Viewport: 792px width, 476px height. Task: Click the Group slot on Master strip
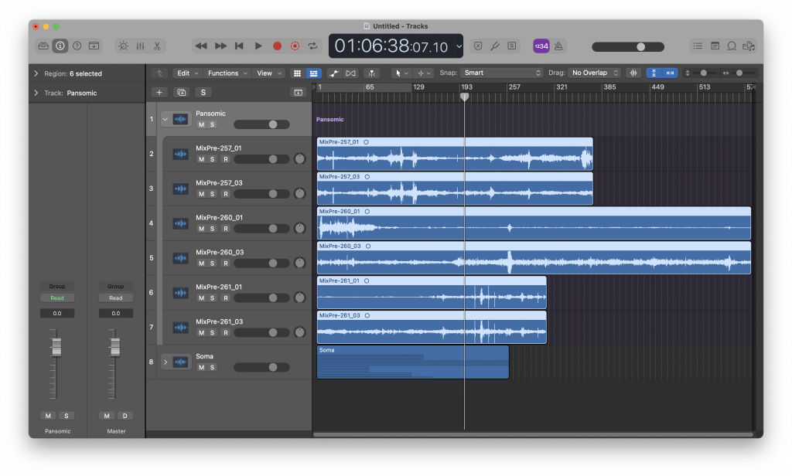[x=116, y=286]
